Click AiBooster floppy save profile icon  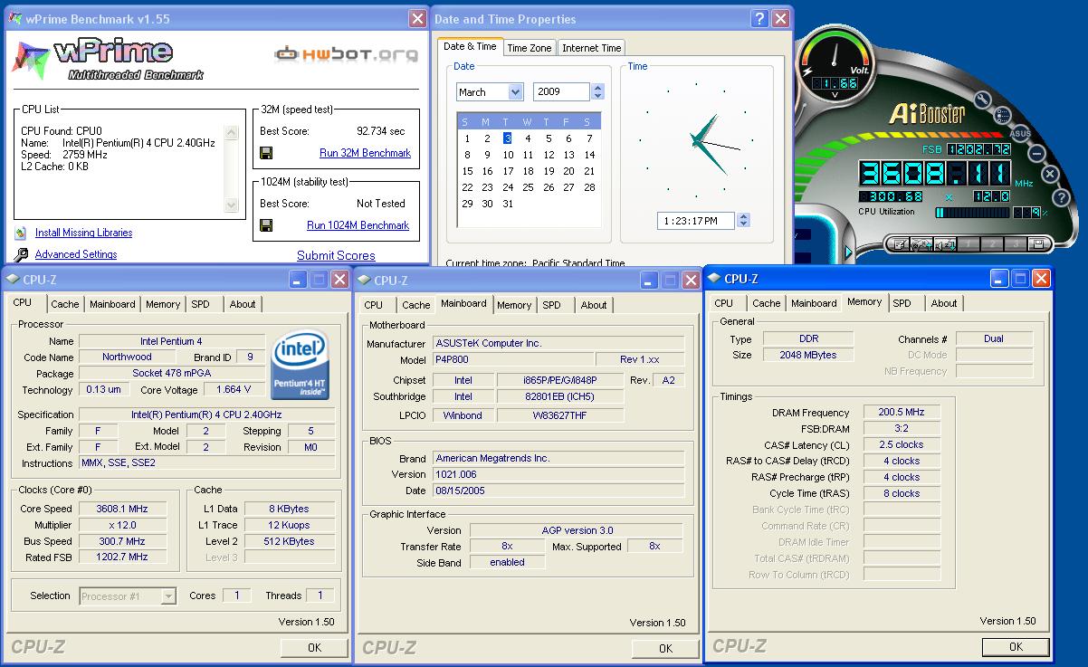click(x=1038, y=243)
